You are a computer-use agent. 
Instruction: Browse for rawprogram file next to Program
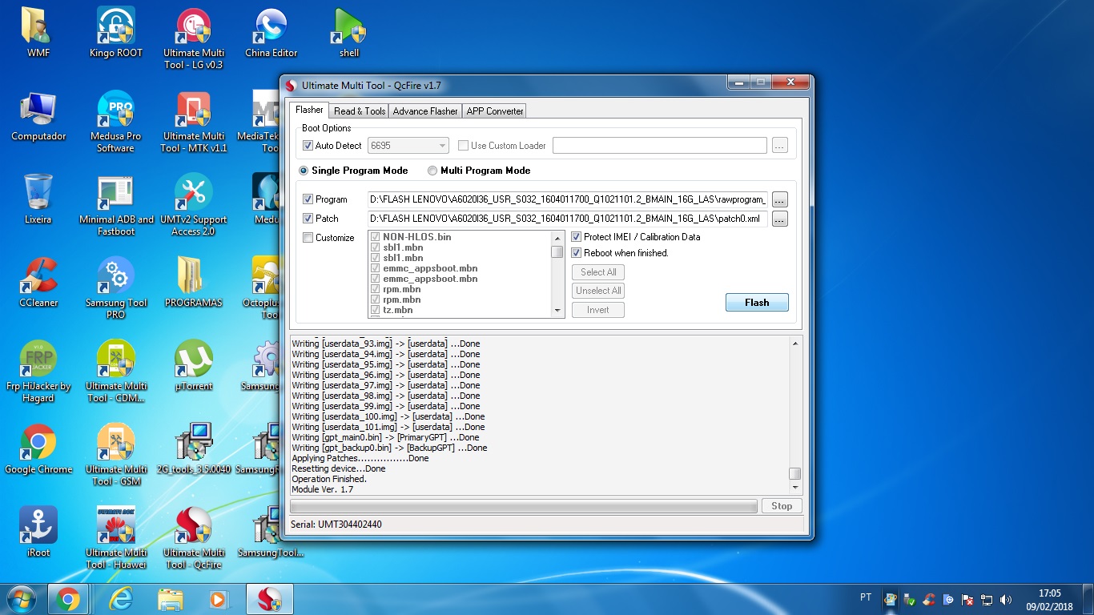(x=779, y=199)
